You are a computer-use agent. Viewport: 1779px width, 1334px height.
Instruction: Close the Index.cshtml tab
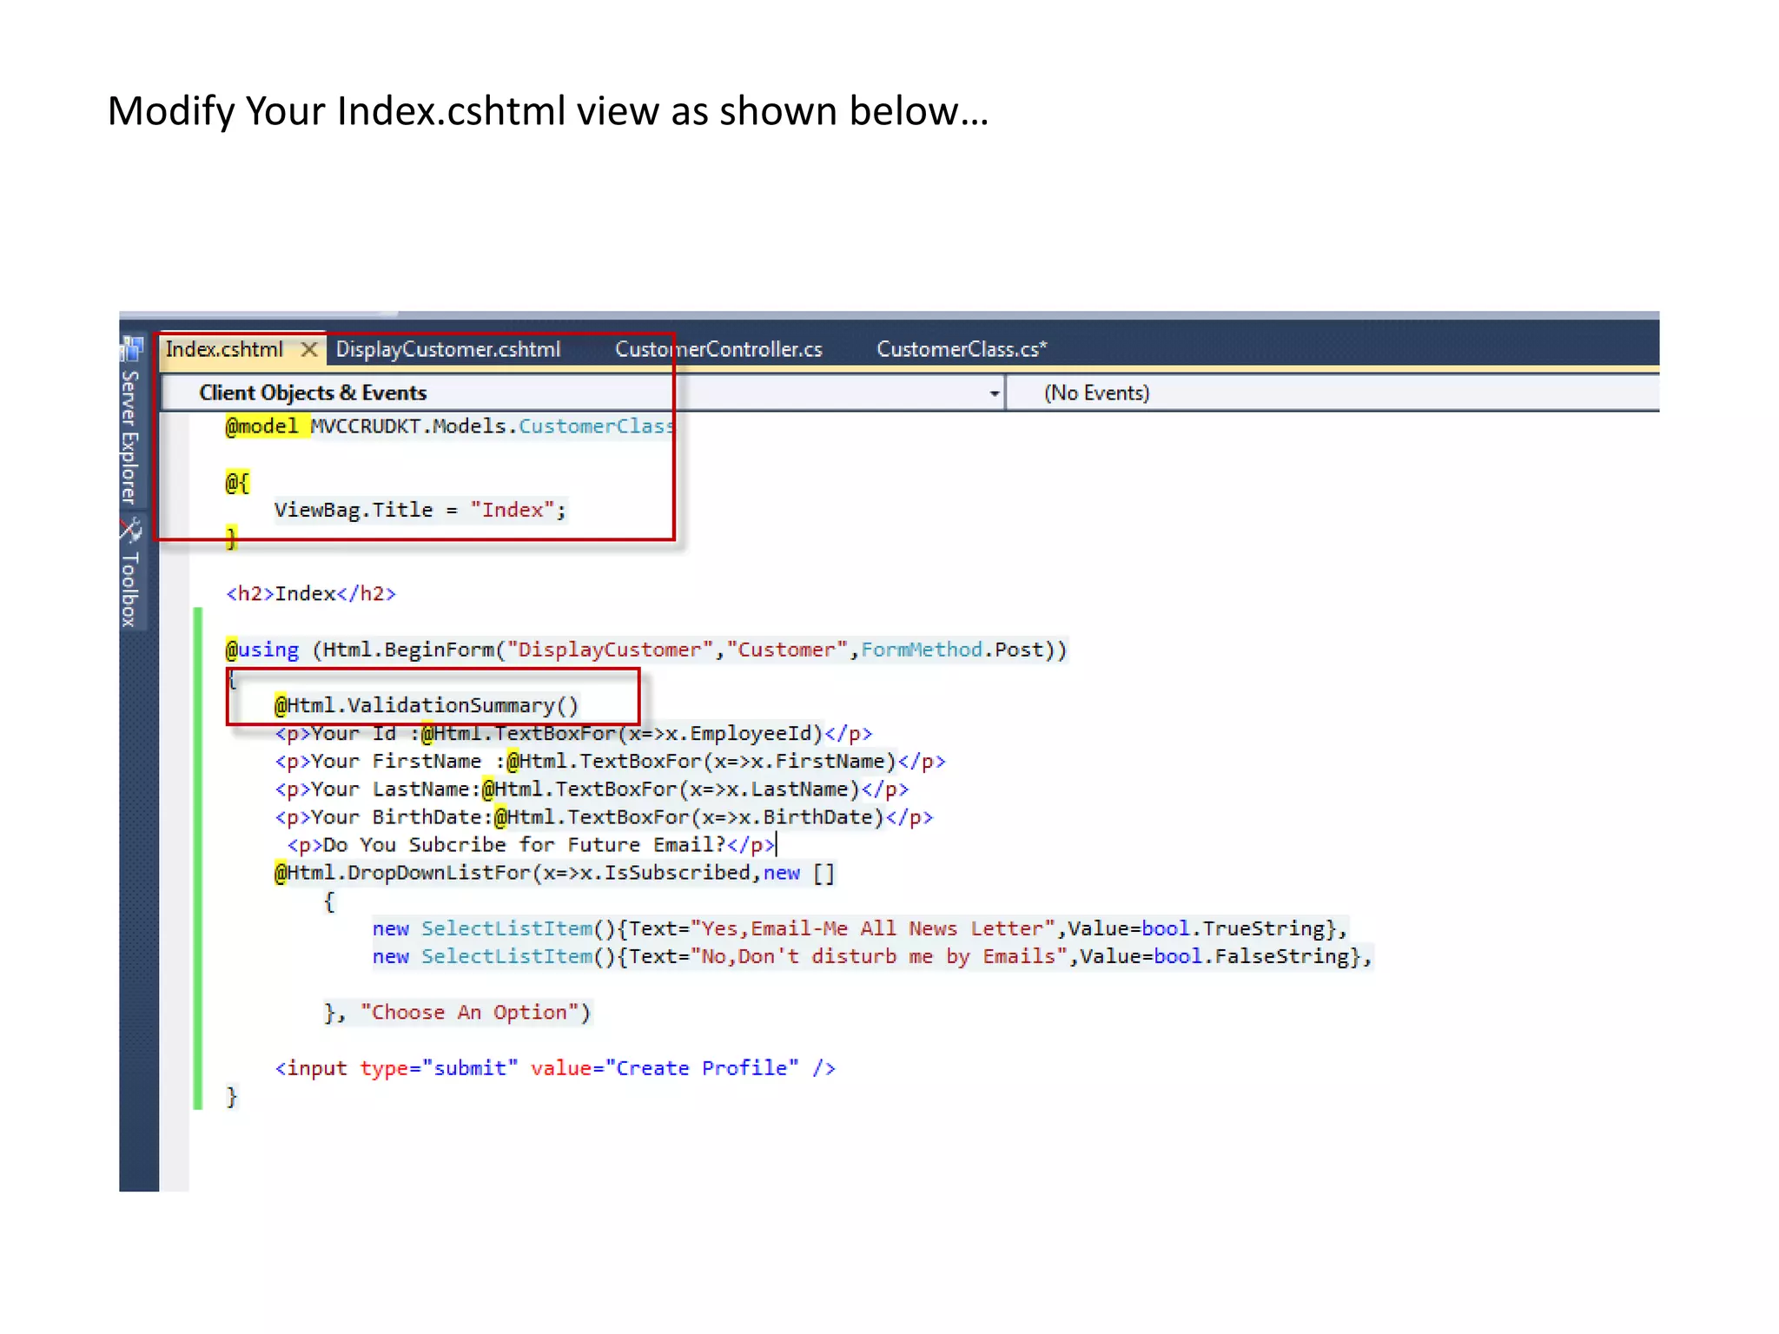point(308,349)
